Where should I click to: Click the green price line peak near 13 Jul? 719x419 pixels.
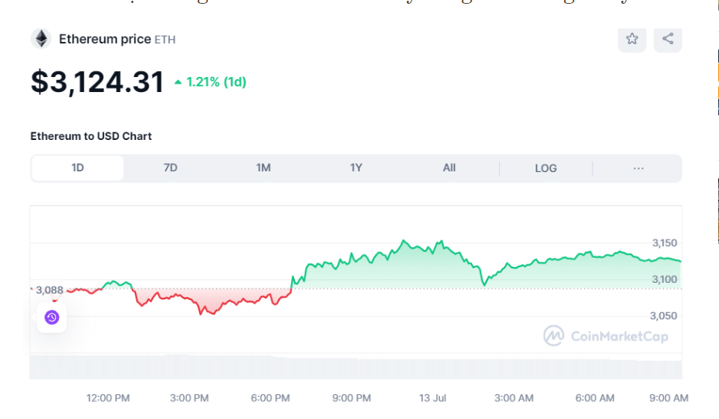point(441,241)
